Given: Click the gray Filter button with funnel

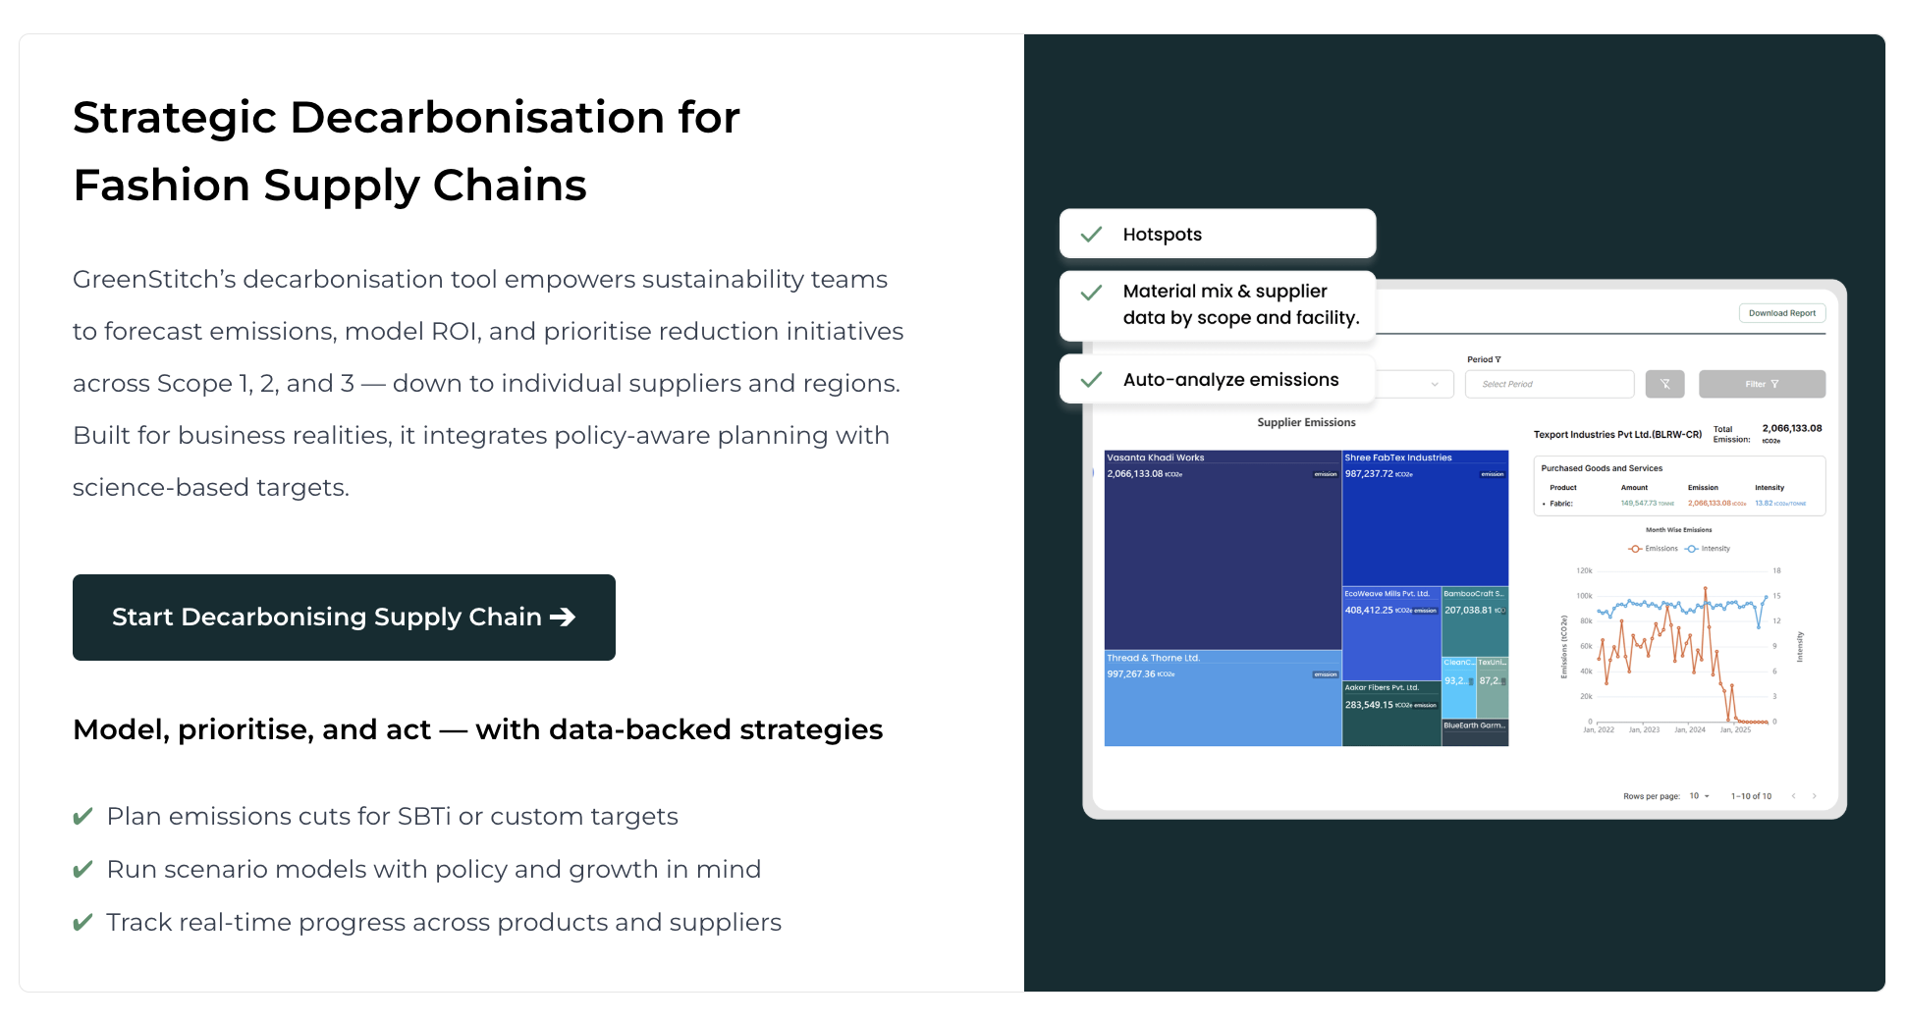Looking at the screenshot, I should pos(1762,384).
